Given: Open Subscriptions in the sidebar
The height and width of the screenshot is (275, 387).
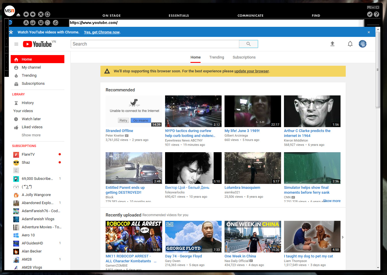Looking at the screenshot, I should coord(38,84).
